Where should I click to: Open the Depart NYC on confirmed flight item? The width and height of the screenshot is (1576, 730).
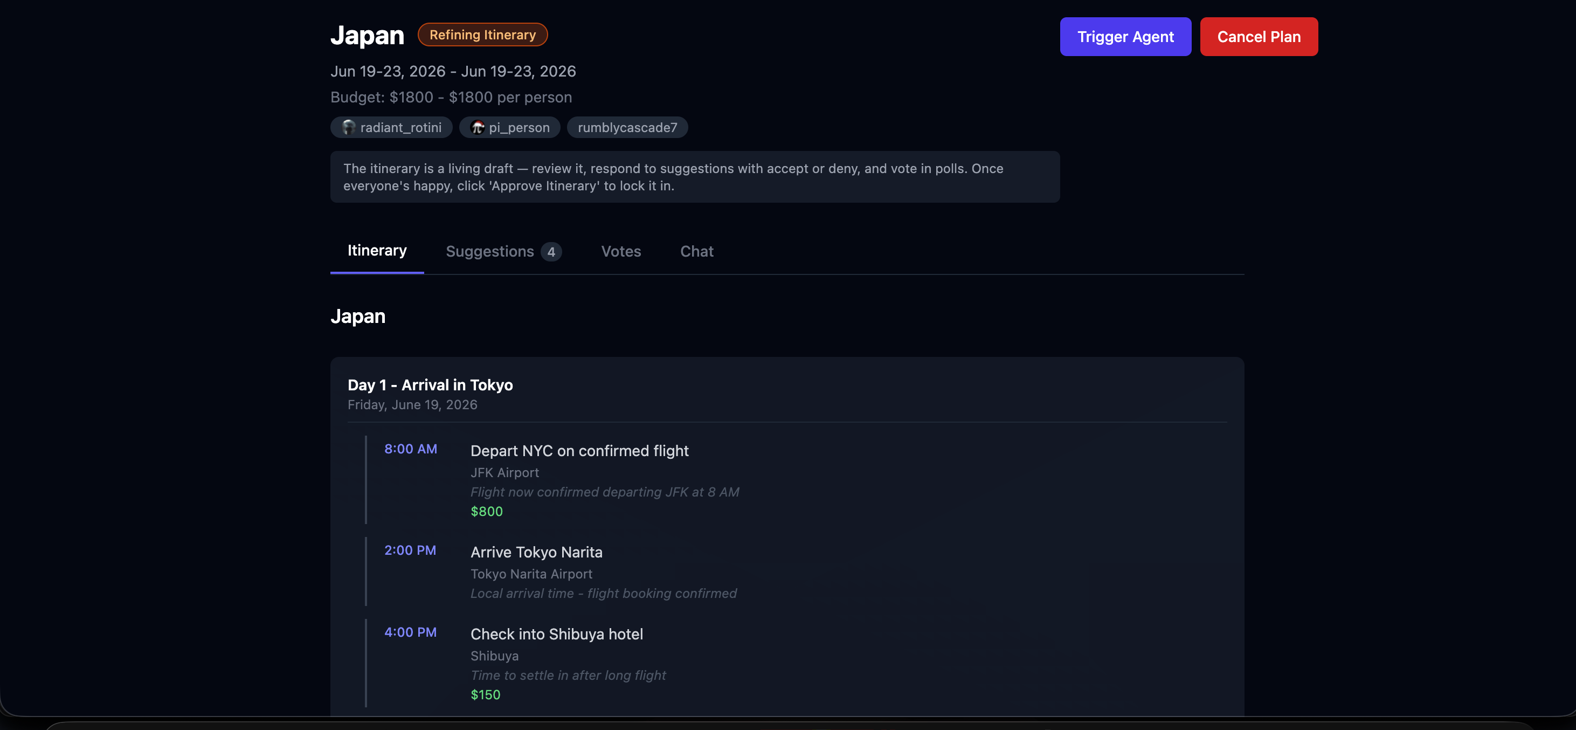[x=579, y=451]
